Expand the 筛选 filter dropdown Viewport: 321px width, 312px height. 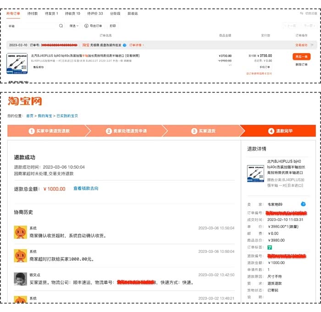[74, 26]
